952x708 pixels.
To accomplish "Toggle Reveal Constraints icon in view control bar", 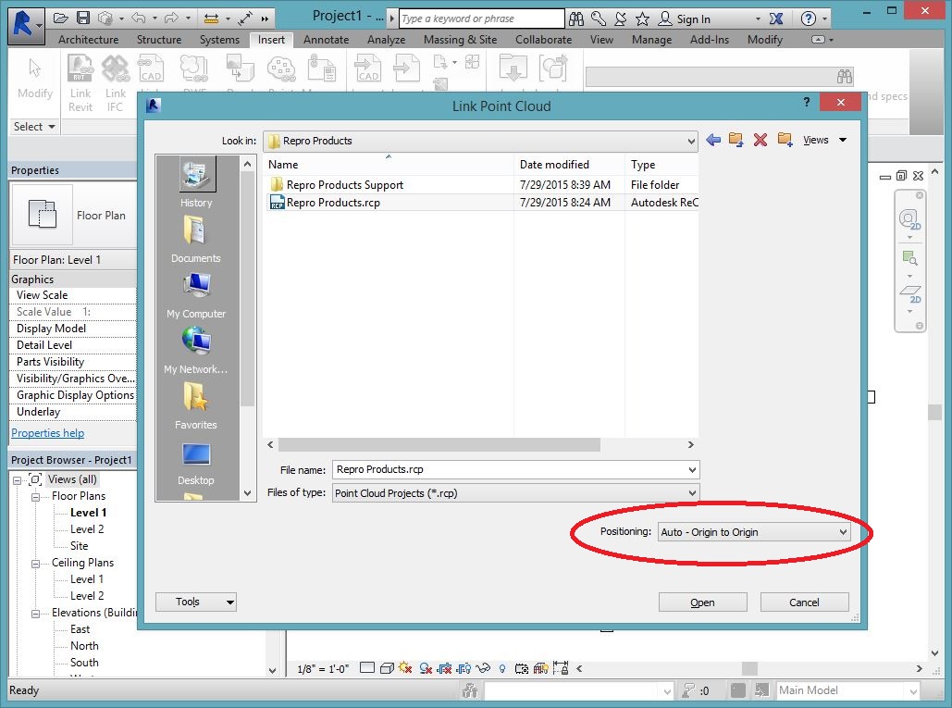I will (x=561, y=668).
